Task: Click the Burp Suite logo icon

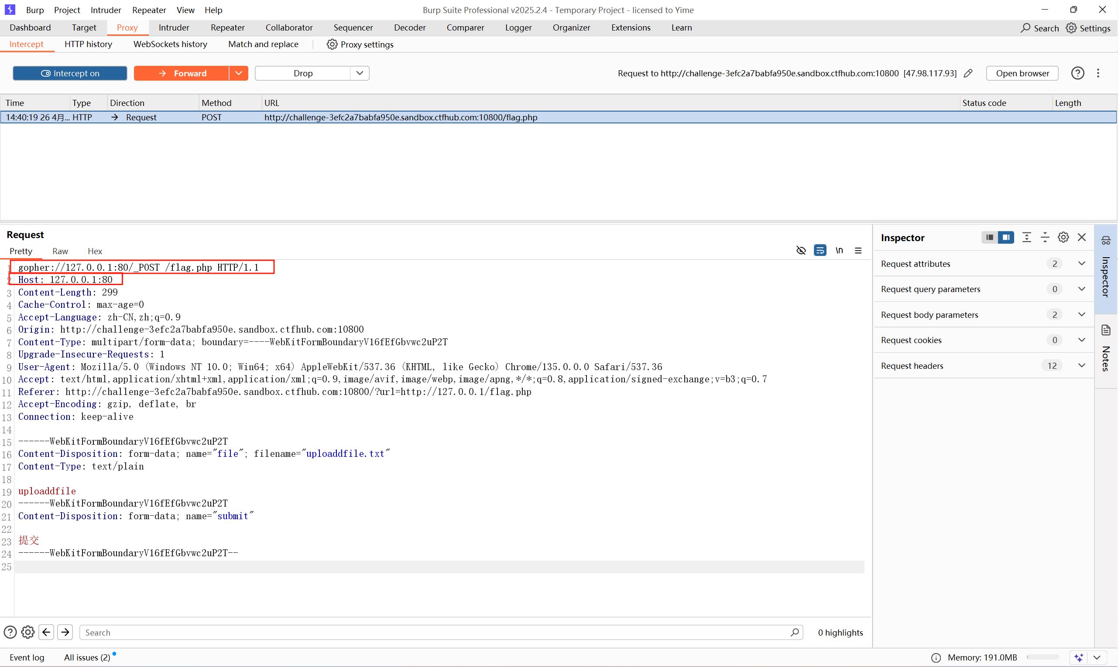Action: click(x=10, y=10)
